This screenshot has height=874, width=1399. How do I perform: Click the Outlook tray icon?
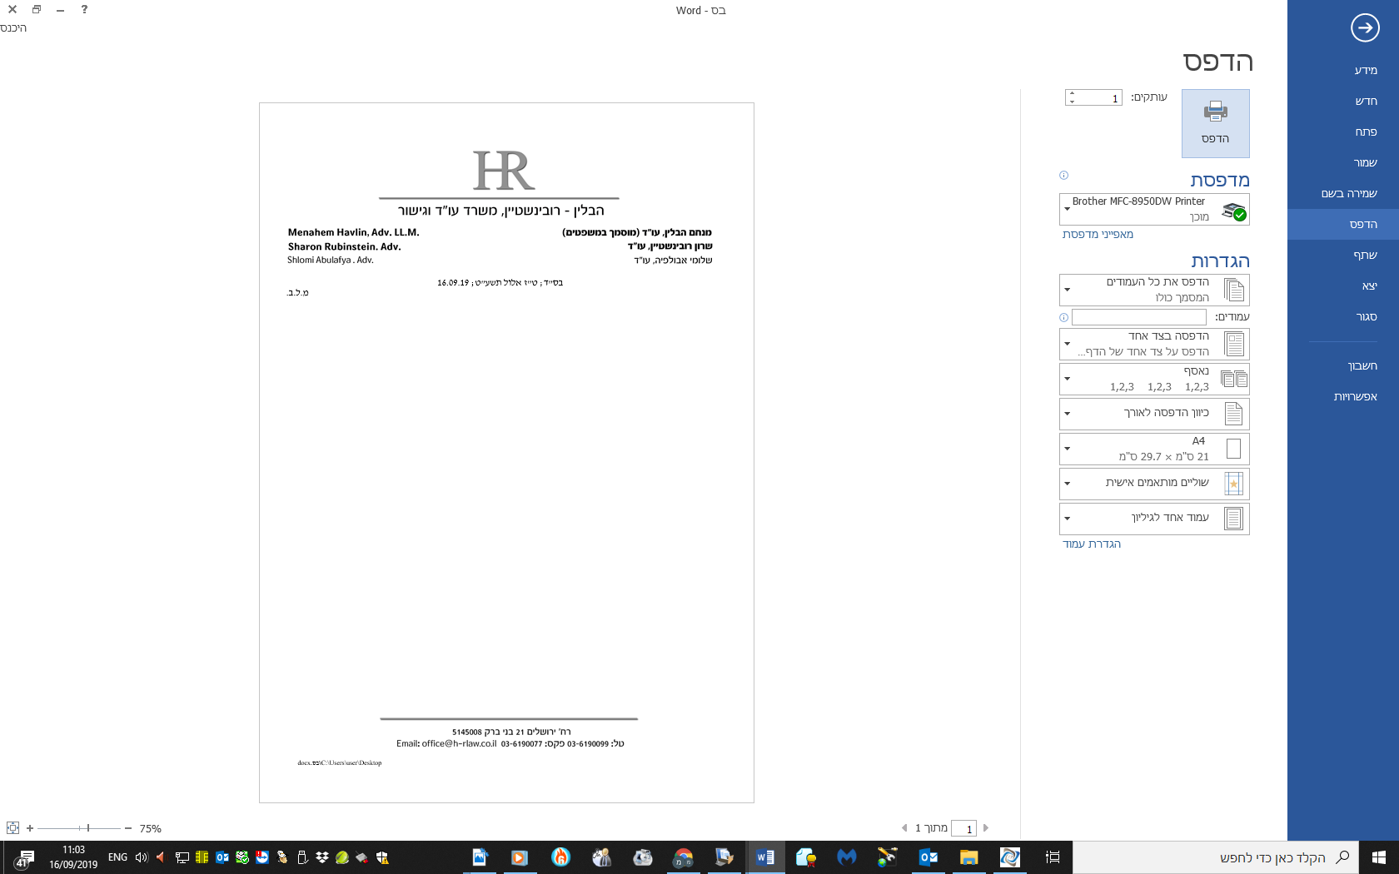(x=222, y=857)
